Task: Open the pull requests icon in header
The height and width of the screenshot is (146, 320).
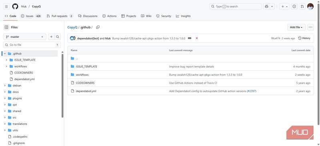Action: point(302,6)
